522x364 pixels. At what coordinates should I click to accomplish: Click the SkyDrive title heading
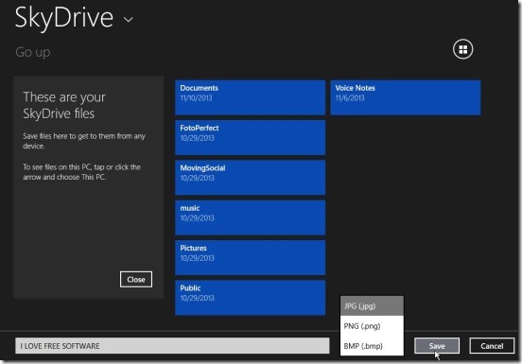pos(64,17)
